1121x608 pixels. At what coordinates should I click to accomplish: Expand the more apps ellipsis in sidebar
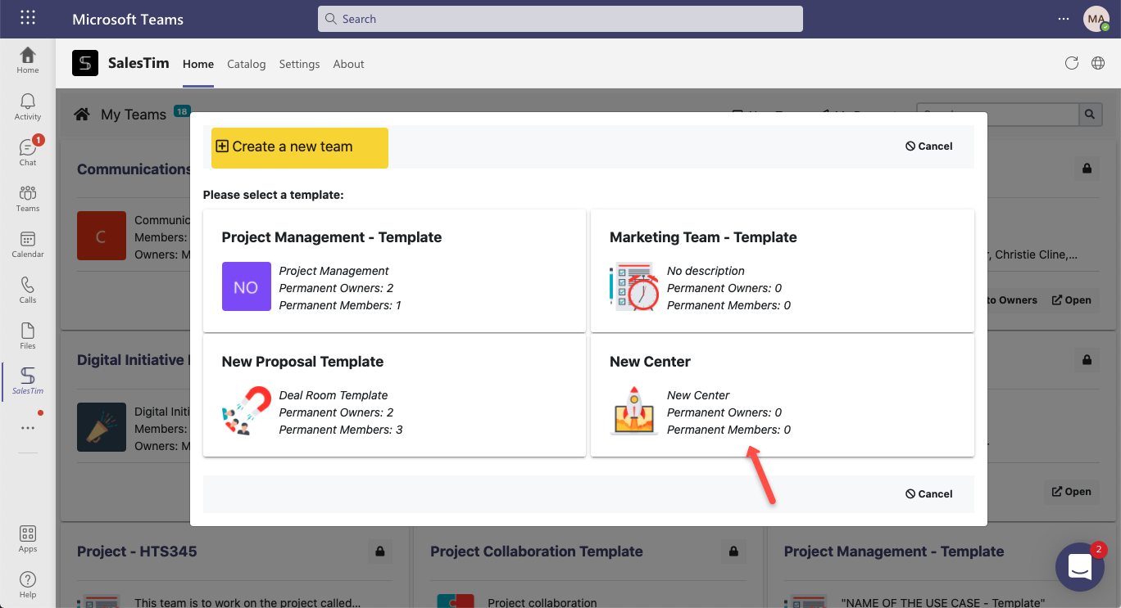click(x=28, y=428)
